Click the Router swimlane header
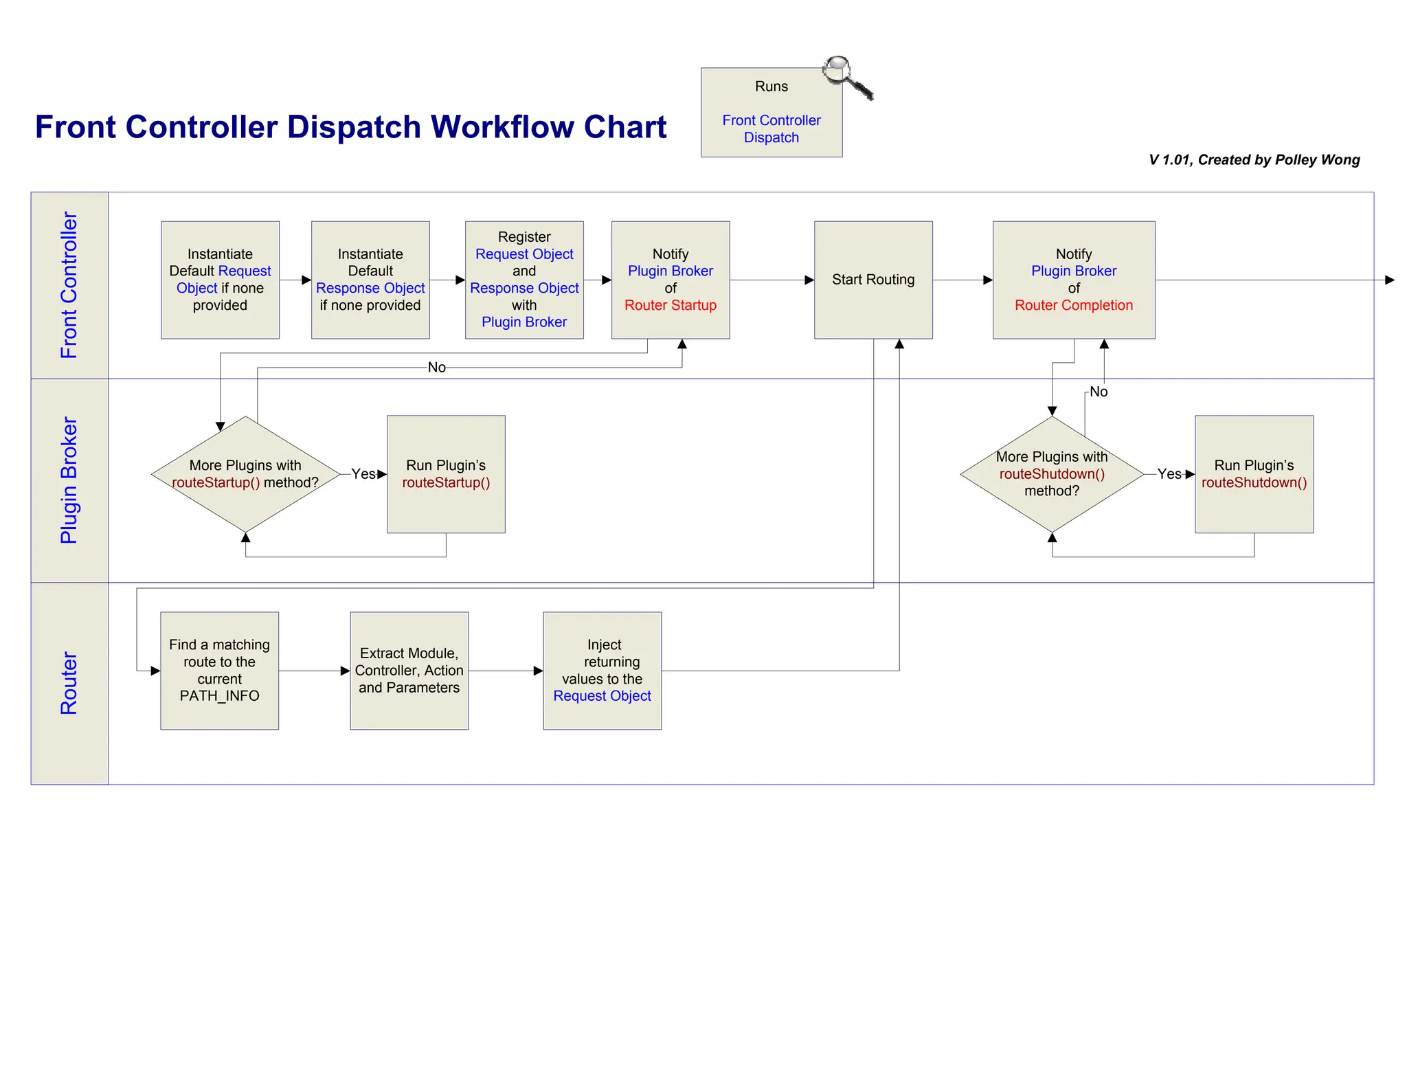This screenshot has width=1407, height=1087. (69, 683)
